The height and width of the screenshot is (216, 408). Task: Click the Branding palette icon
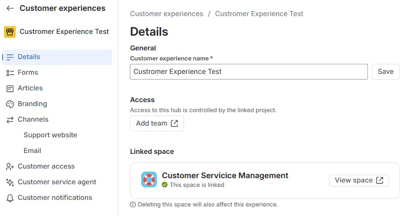(x=10, y=104)
